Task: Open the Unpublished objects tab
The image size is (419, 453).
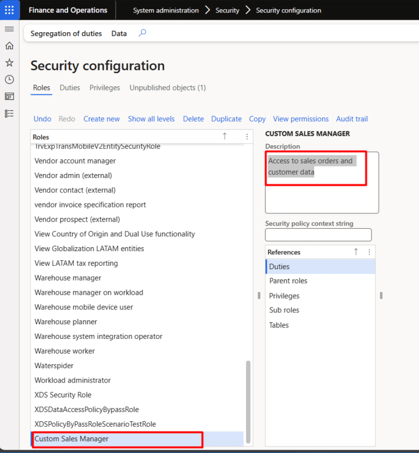Action: (x=167, y=87)
